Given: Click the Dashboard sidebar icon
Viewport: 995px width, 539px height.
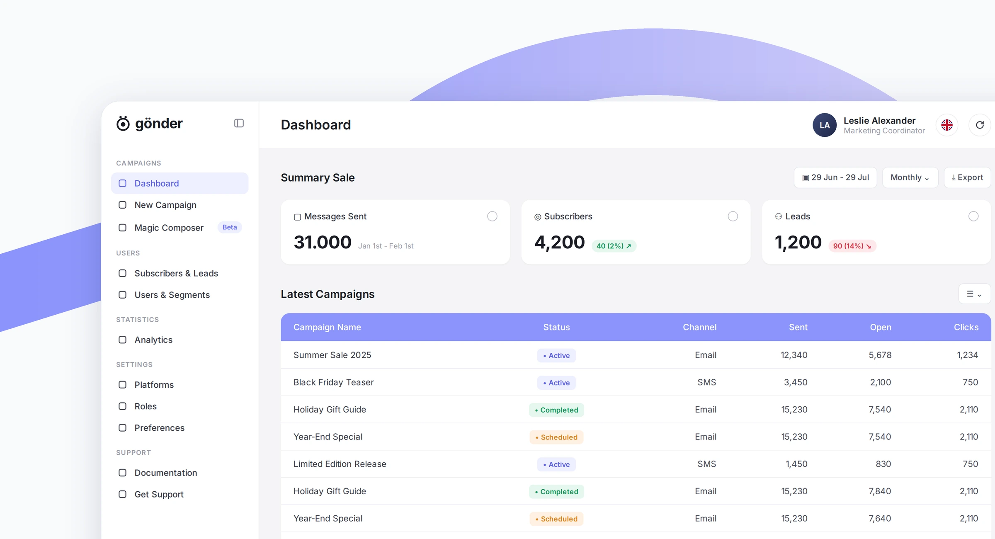Looking at the screenshot, I should coord(122,183).
